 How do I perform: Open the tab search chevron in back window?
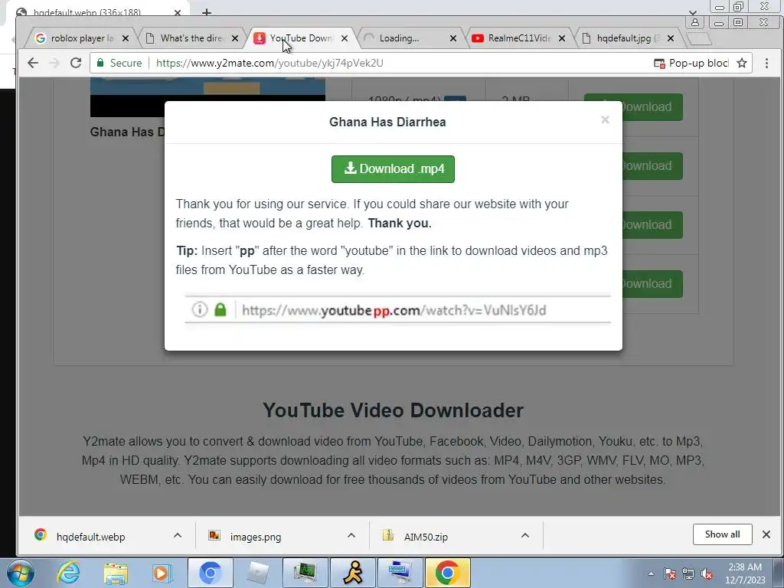[x=692, y=12]
